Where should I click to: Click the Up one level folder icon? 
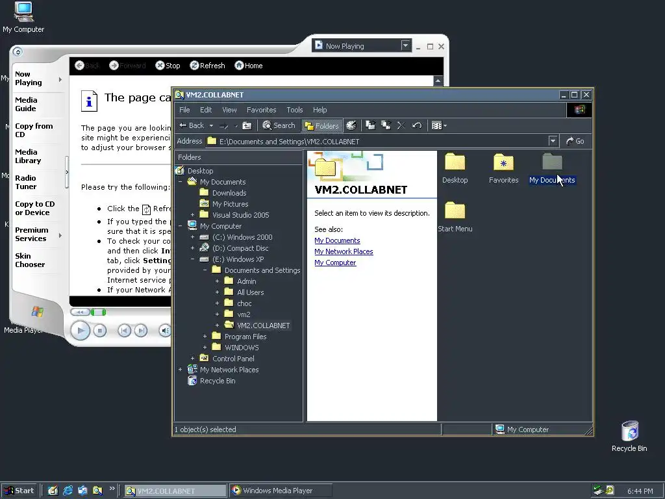click(x=247, y=125)
